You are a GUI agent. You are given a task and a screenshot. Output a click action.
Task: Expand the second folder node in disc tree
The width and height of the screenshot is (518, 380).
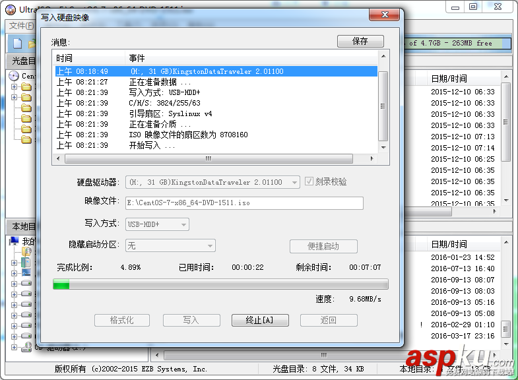14,98
